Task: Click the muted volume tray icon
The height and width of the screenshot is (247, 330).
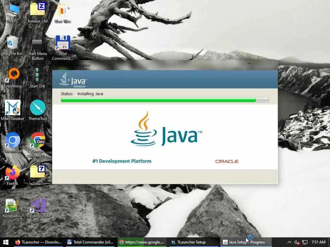Action: point(297,242)
